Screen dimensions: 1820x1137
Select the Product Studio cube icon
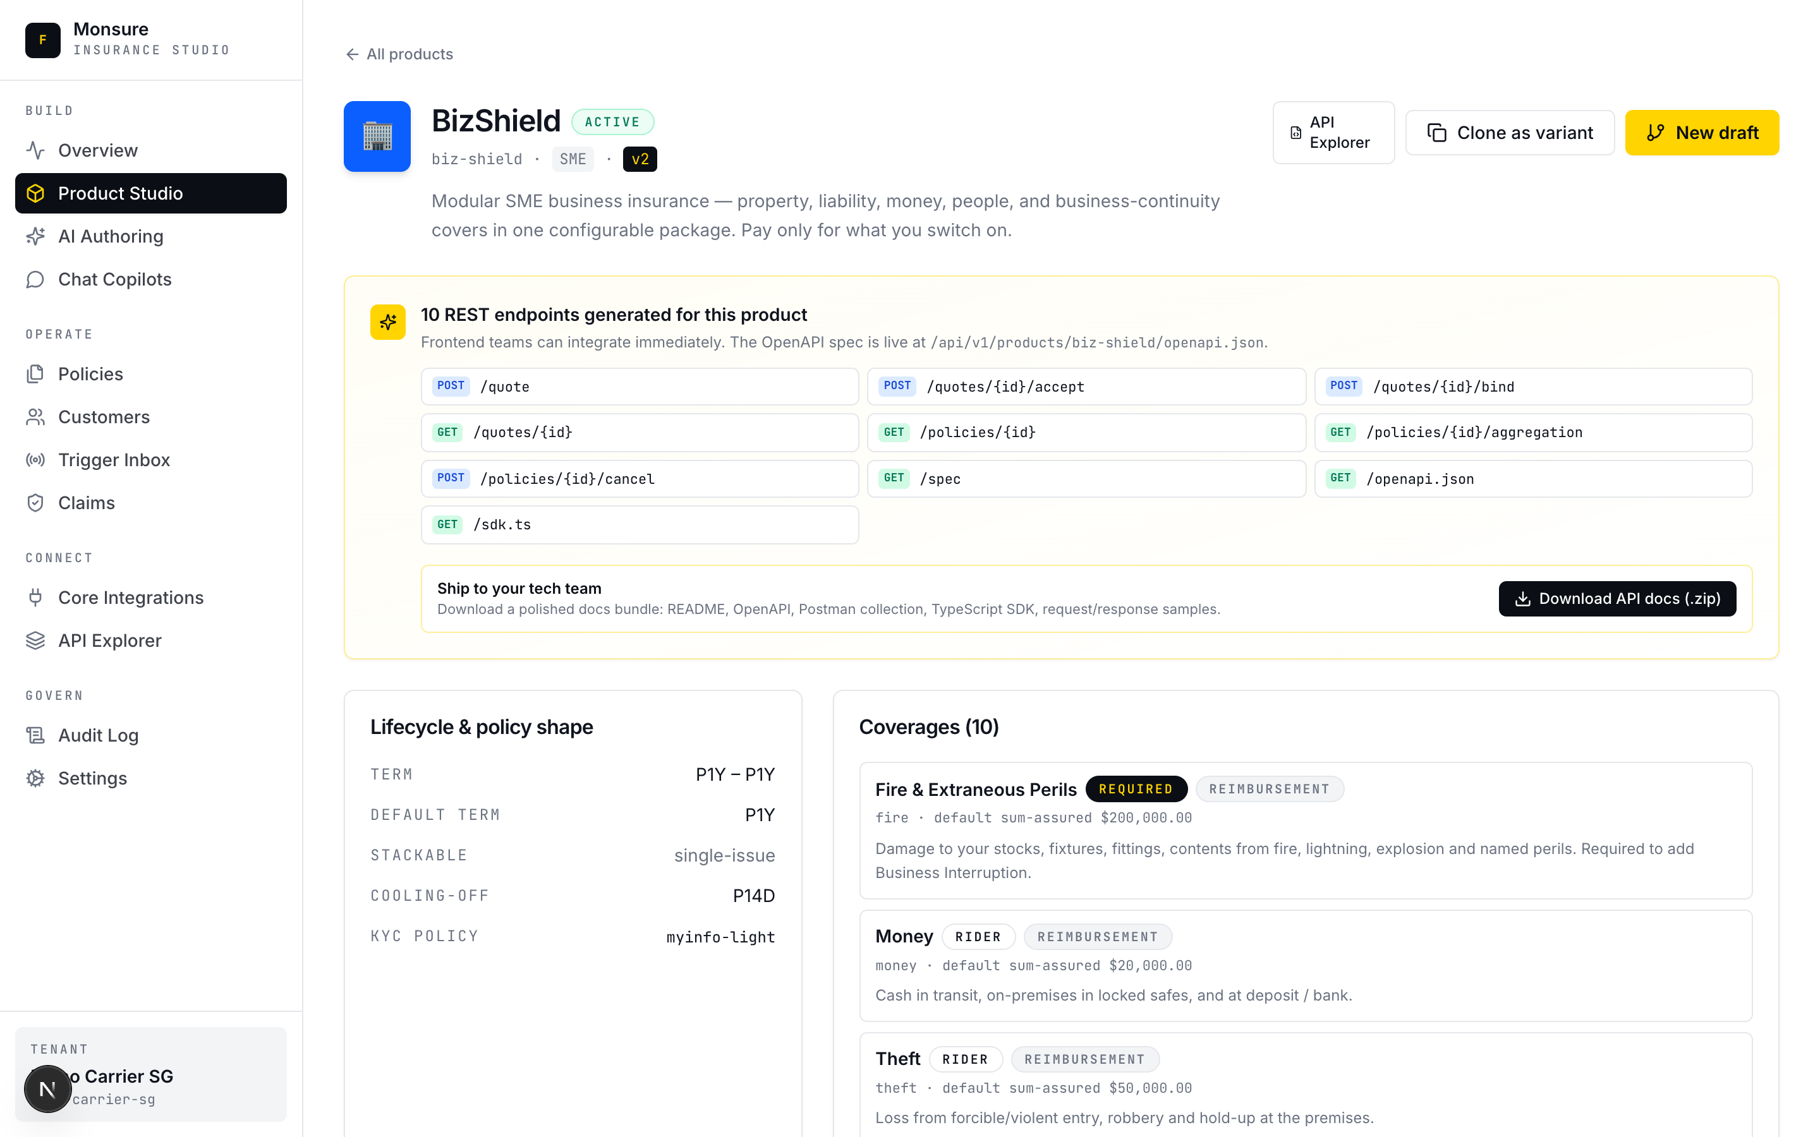tap(36, 193)
